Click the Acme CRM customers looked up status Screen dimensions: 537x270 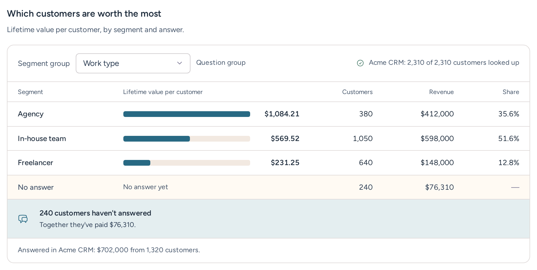444,62
